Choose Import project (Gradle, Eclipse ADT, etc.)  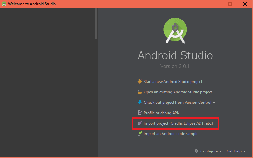click(178, 123)
